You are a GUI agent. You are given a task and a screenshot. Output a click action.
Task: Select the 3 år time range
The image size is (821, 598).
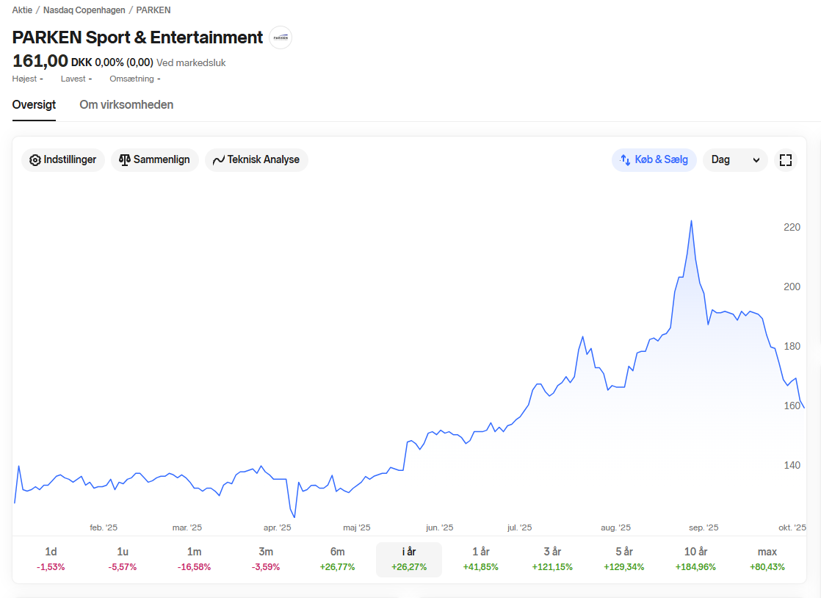pos(552,559)
